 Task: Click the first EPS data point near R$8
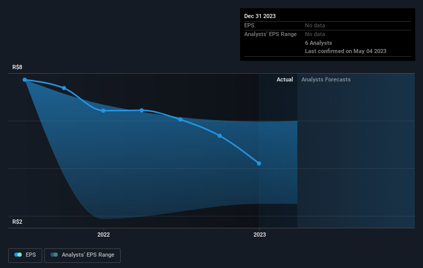(x=25, y=80)
